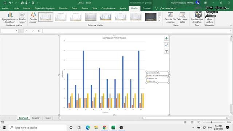
Task: Open the Datos tab
Action: [x=74, y=8]
